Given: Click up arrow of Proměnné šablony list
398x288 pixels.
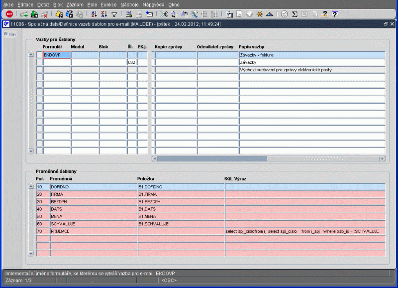Looking at the screenshot, I should tap(31, 186).
